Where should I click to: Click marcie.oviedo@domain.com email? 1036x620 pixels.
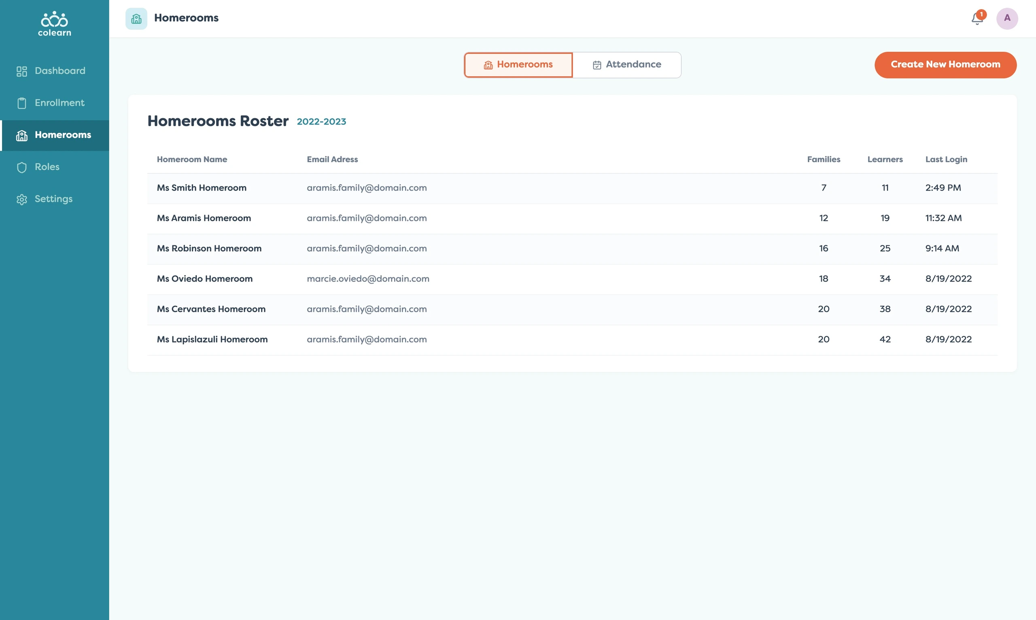[368, 279]
